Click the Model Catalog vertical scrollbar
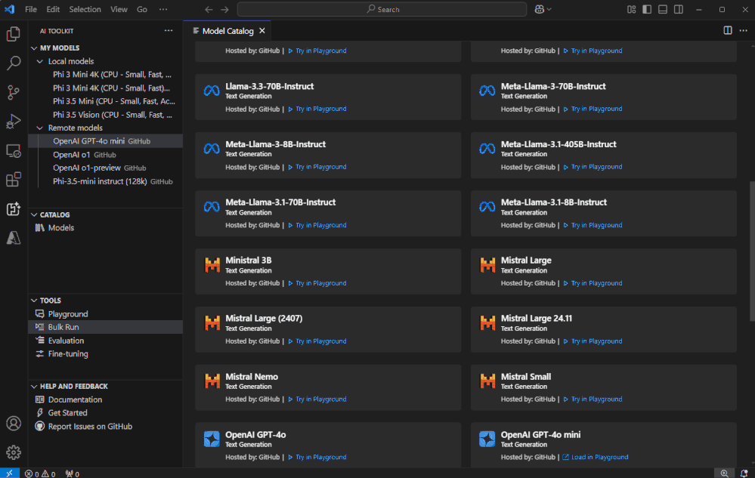The image size is (755, 478). click(x=752, y=251)
